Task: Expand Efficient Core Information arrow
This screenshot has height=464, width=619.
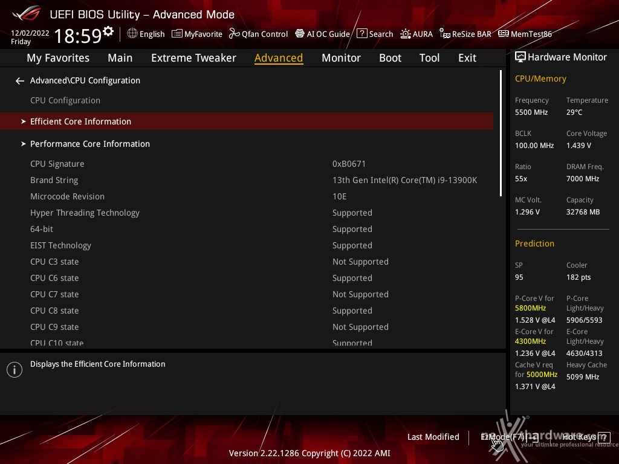Action: coord(24,121)
